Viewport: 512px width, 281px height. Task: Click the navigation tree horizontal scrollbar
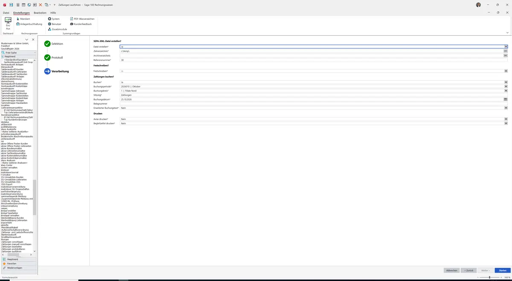[13, 254]
